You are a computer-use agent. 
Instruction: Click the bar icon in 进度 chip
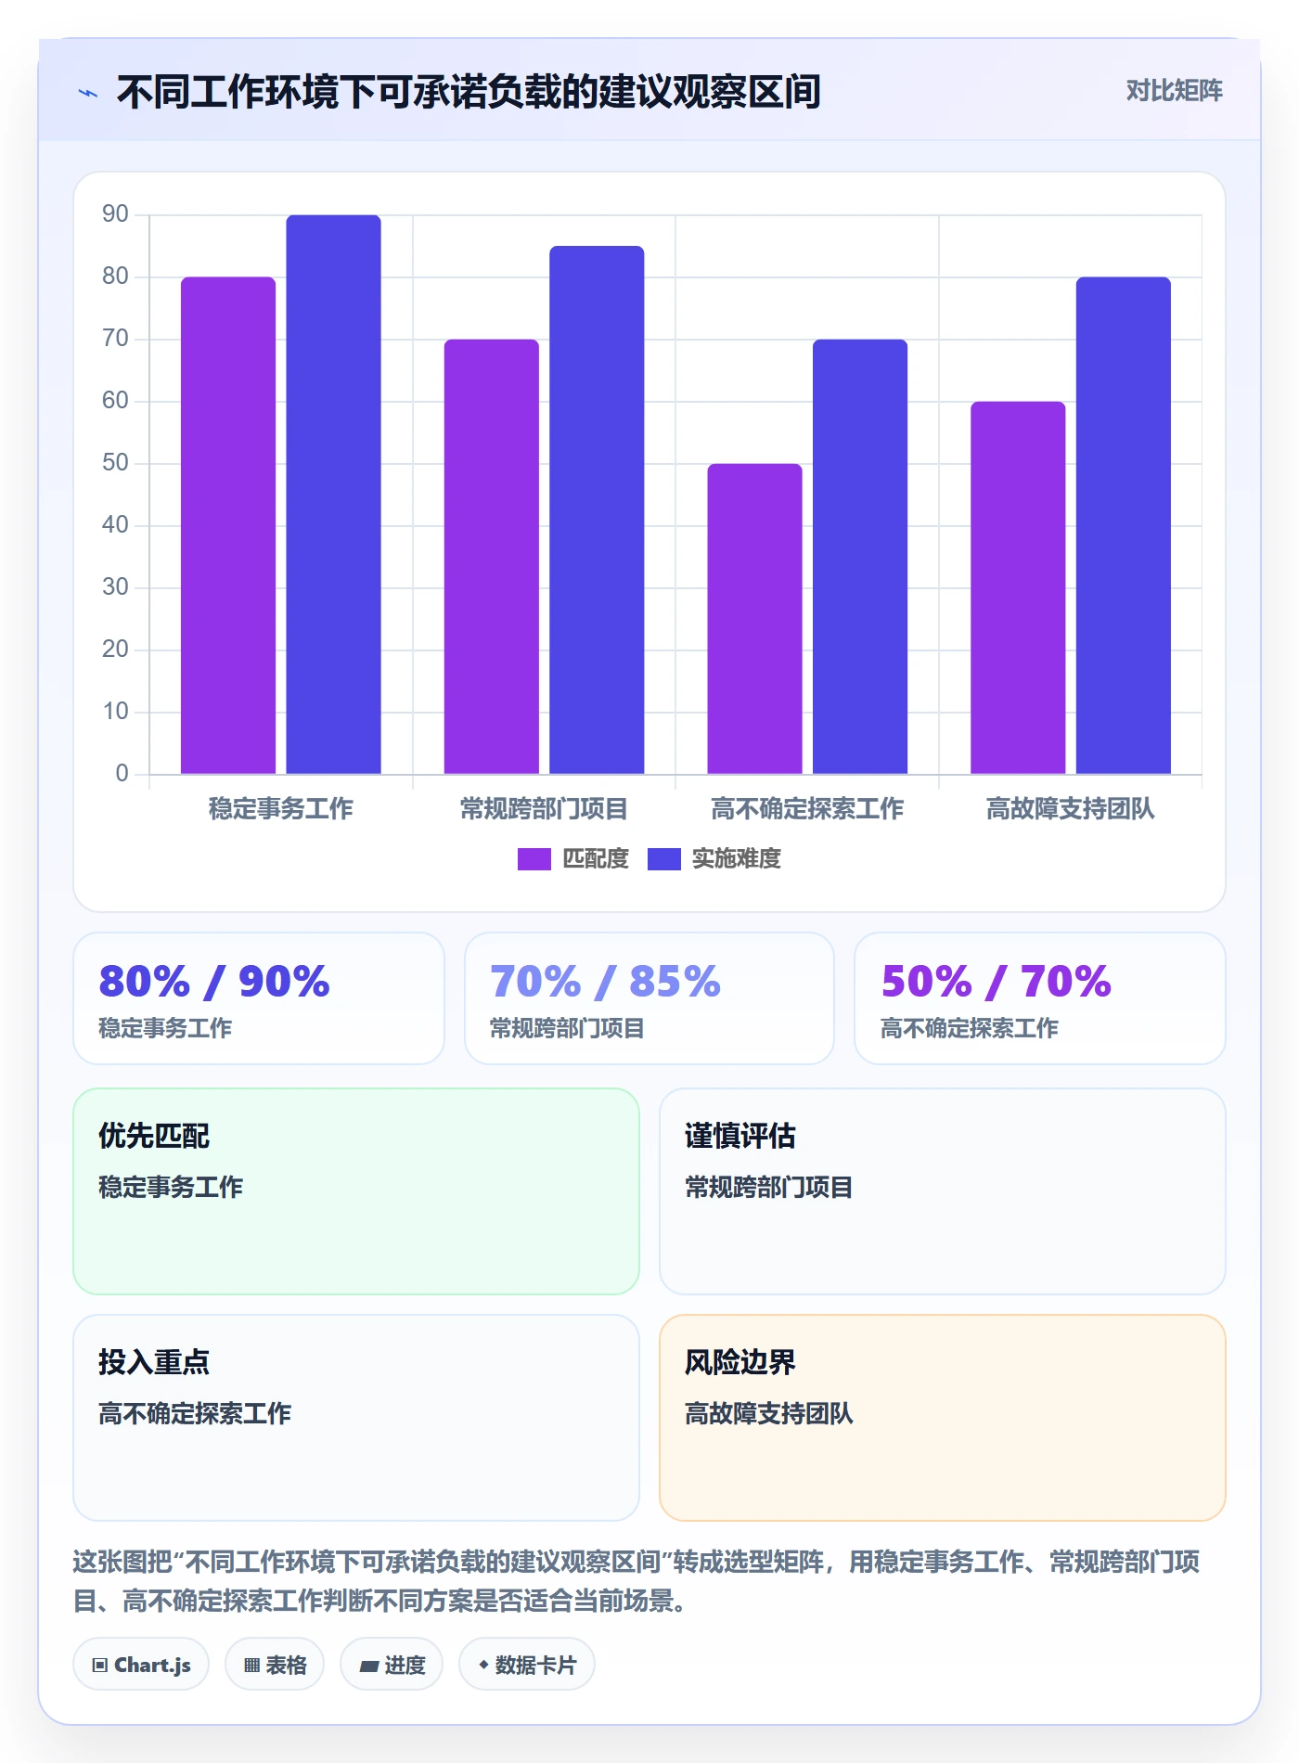point(369,1666)
